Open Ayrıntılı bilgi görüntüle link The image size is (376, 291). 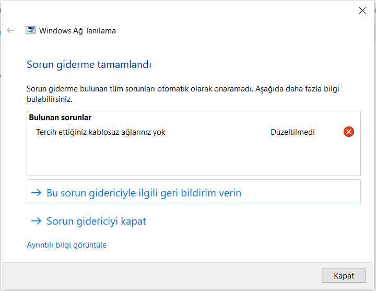click(x=66, y=245)
